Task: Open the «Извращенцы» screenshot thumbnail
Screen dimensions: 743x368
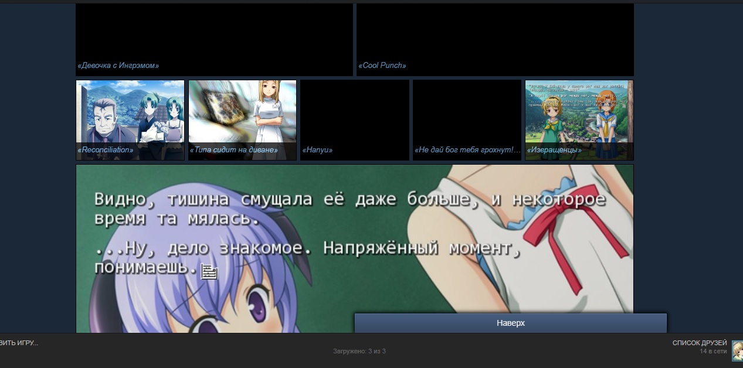Action: [x=579, y=120]
